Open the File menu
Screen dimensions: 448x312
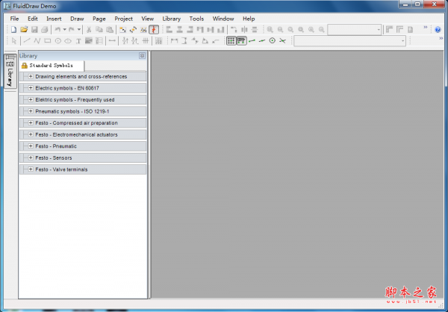click(14, 19)
